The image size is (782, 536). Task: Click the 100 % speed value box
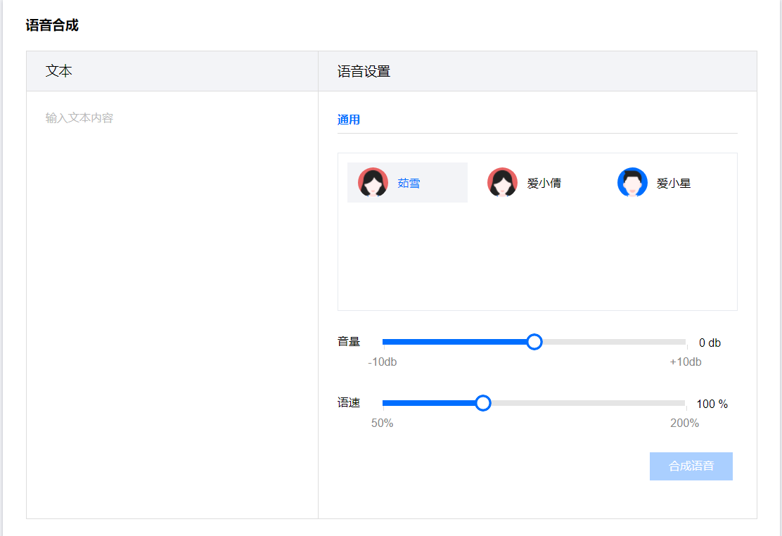[x=712, y=404]
